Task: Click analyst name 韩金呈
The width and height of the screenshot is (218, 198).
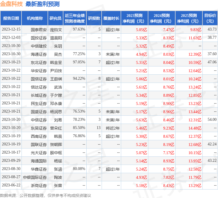Action: point(56,63)
